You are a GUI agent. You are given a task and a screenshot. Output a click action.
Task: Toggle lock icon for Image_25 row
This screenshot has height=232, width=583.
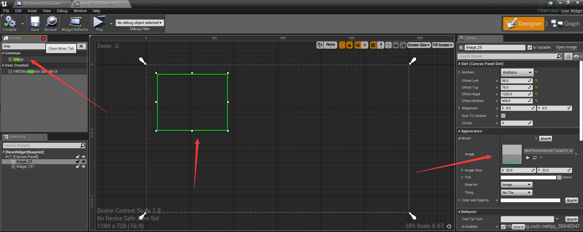[78, 162]
